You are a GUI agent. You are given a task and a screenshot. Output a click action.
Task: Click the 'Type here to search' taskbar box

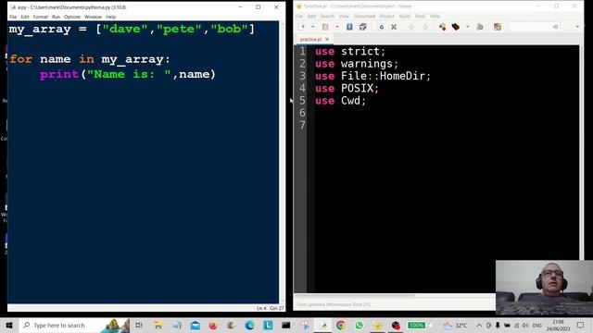click(74, 325)
